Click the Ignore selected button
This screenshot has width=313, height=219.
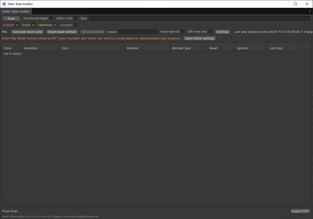click(93, 32)
